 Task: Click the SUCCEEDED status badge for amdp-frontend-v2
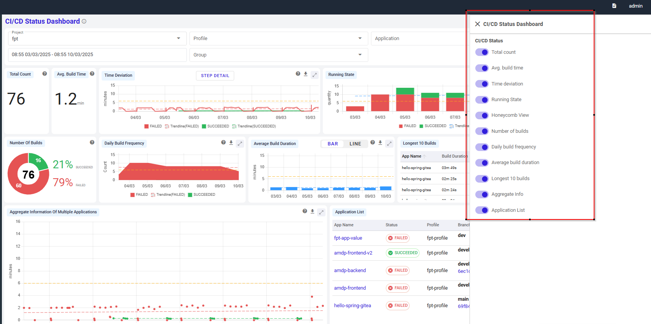point(403,253)
